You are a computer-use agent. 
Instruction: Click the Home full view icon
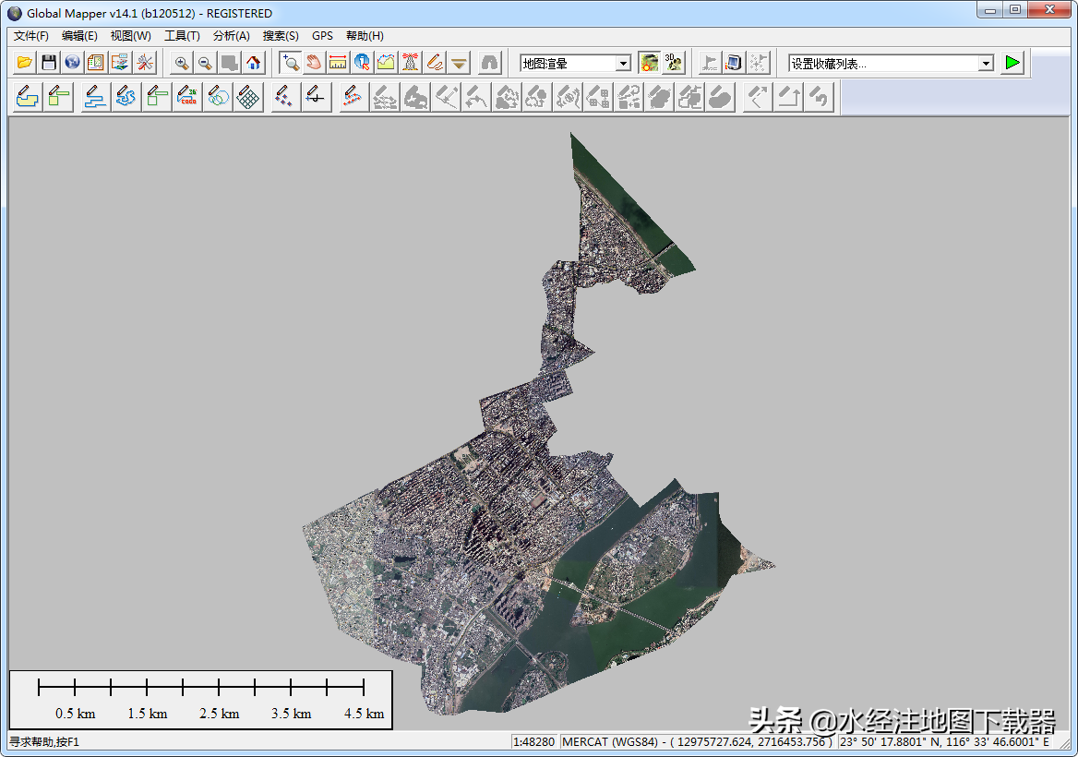click(x=254, y=63)
